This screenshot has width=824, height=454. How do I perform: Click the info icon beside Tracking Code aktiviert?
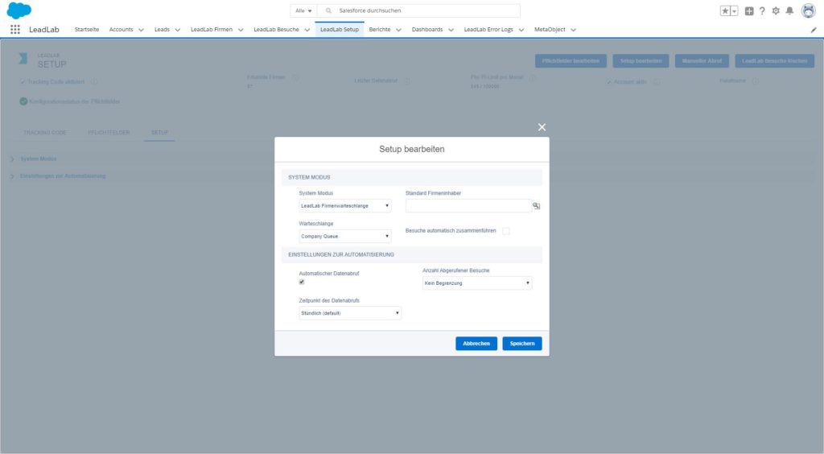click(93, 81)
